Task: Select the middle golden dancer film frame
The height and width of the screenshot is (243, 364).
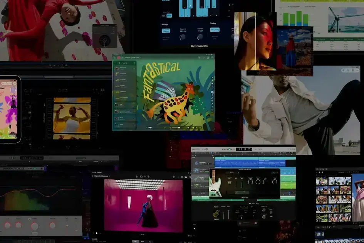Action: tap(72, 118)
